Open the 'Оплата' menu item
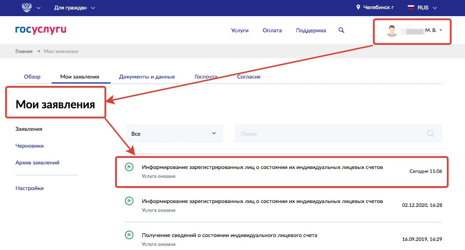 click(x=272, y=31)
